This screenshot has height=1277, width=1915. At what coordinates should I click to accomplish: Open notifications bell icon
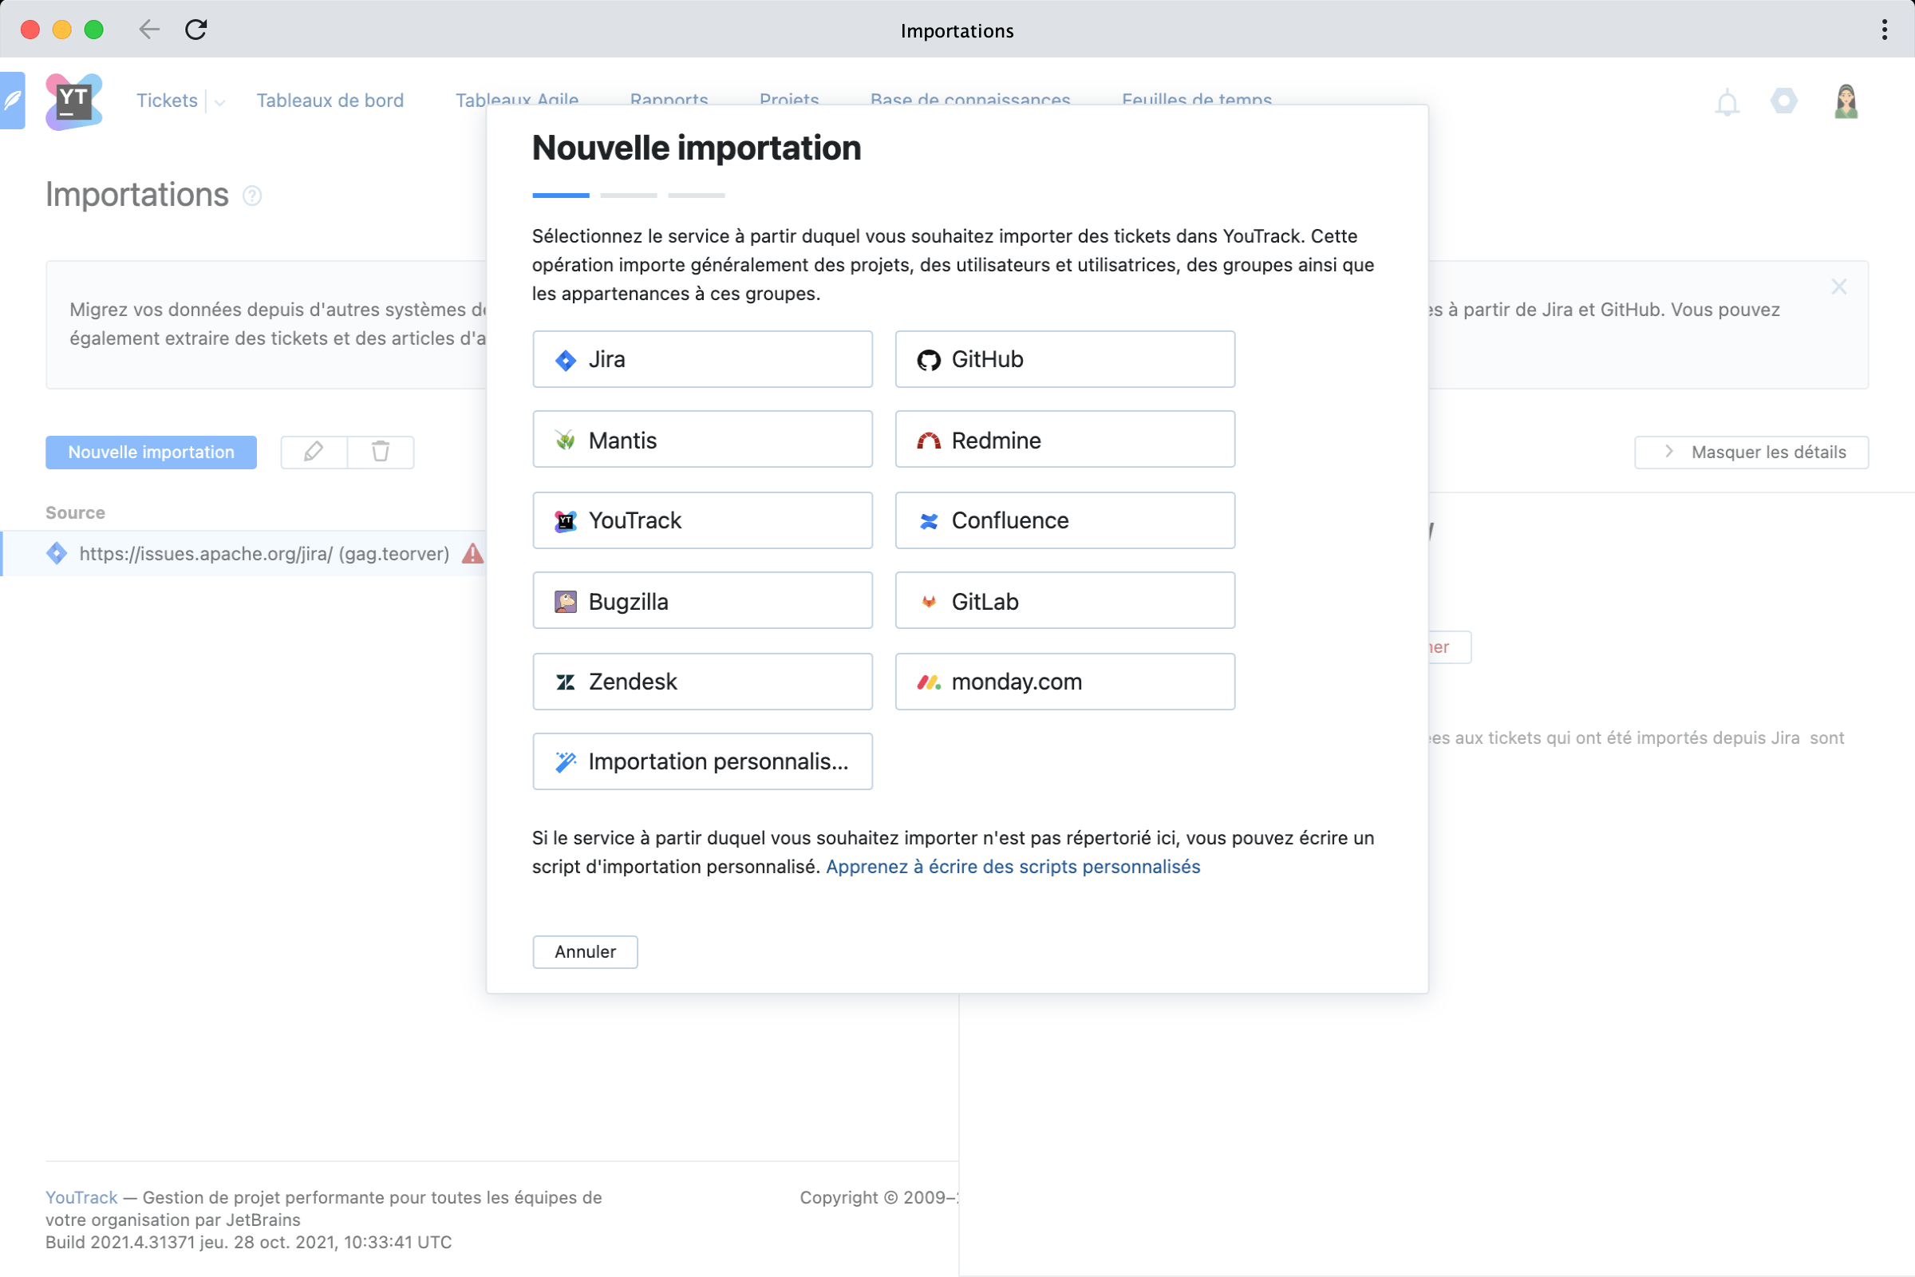point(1727,104)
